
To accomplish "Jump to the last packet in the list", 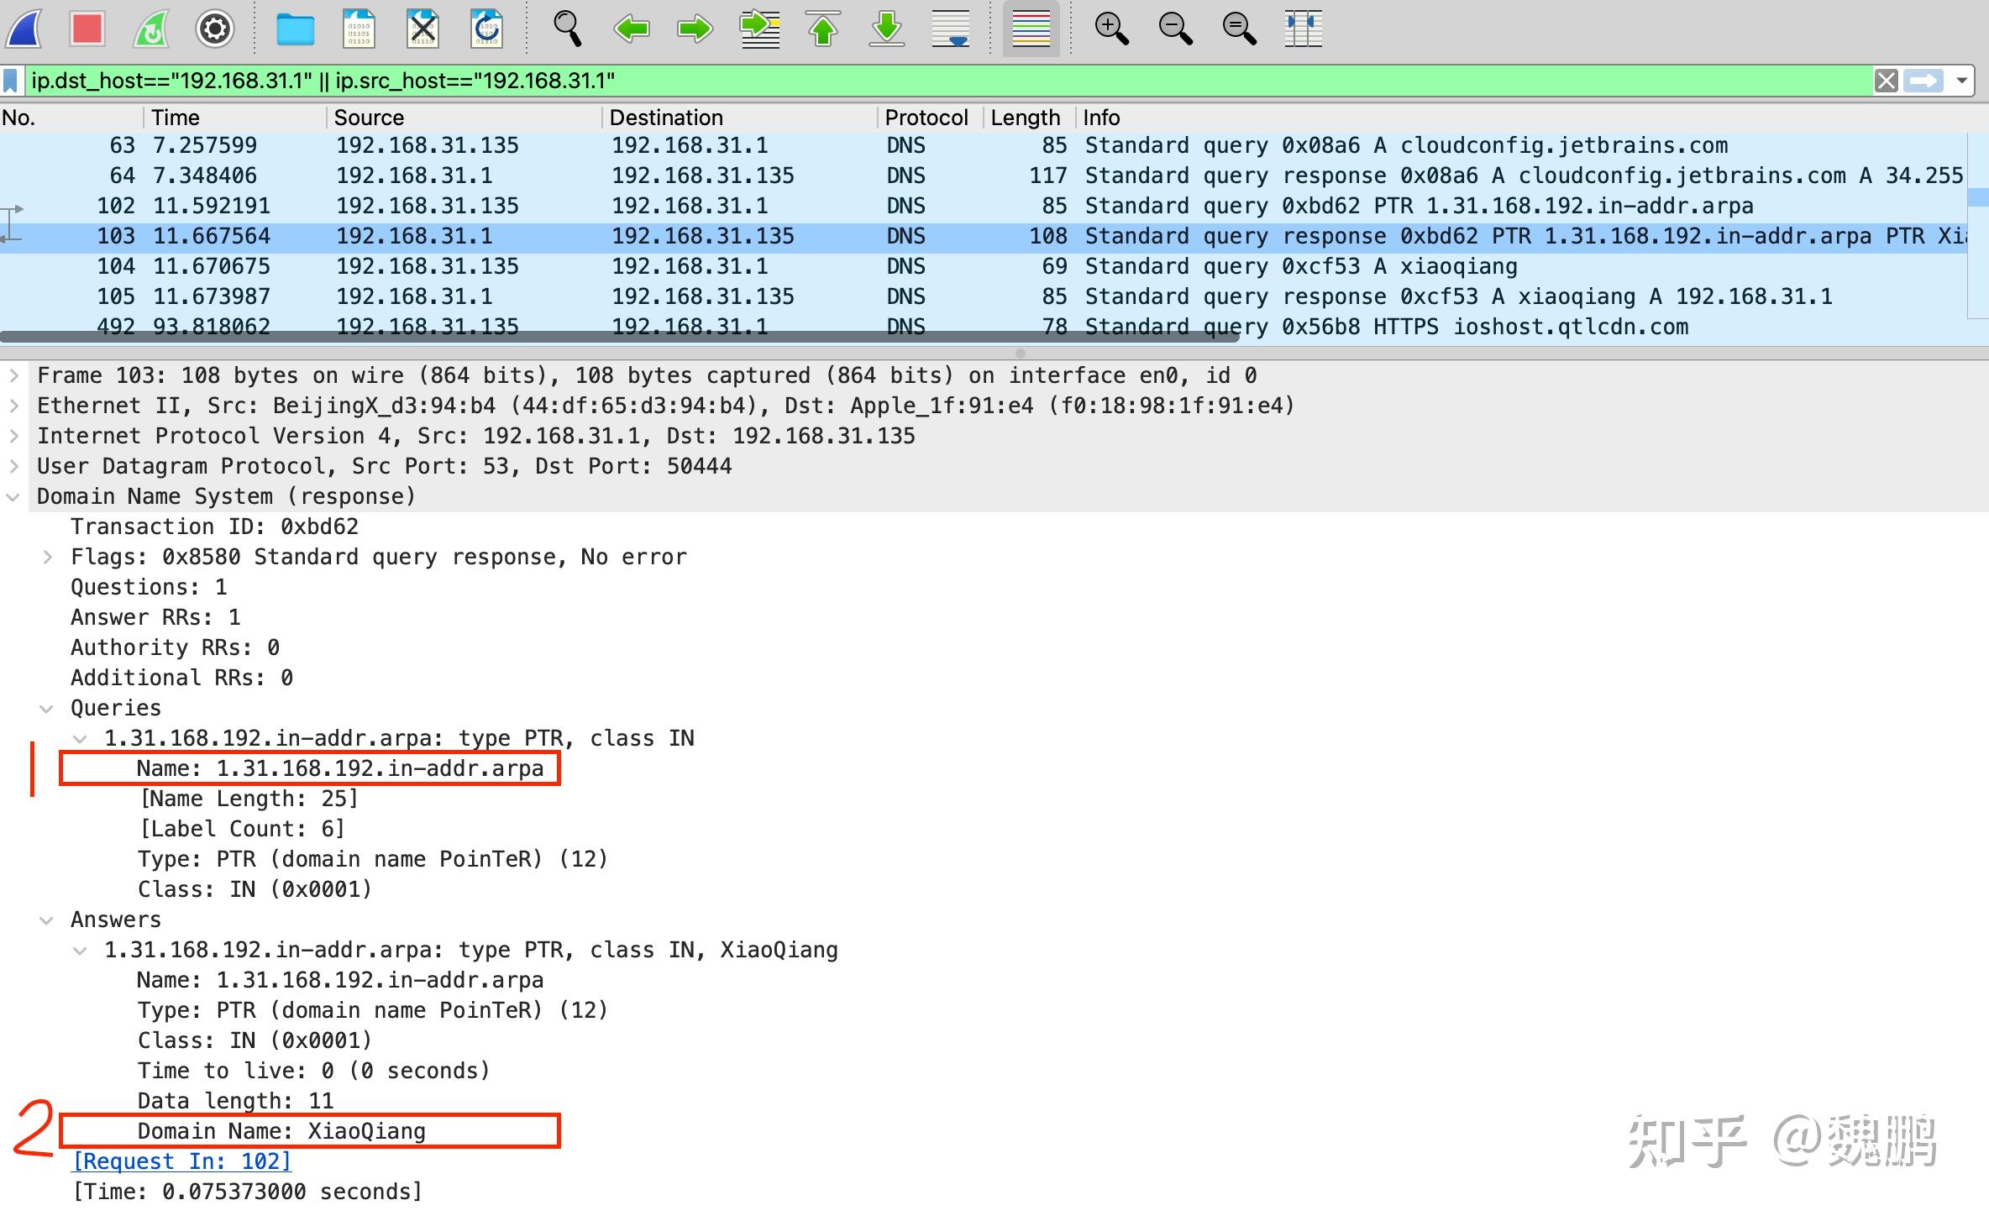I will [x=885, y=29].
